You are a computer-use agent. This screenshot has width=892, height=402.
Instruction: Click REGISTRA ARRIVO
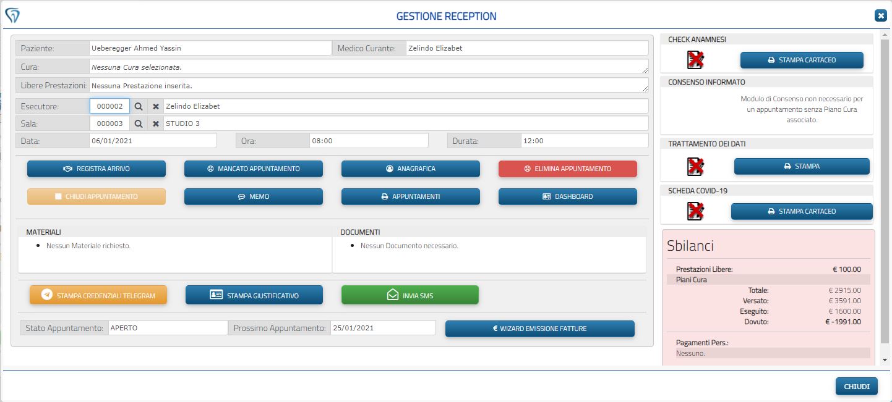[x=96, y=168]
